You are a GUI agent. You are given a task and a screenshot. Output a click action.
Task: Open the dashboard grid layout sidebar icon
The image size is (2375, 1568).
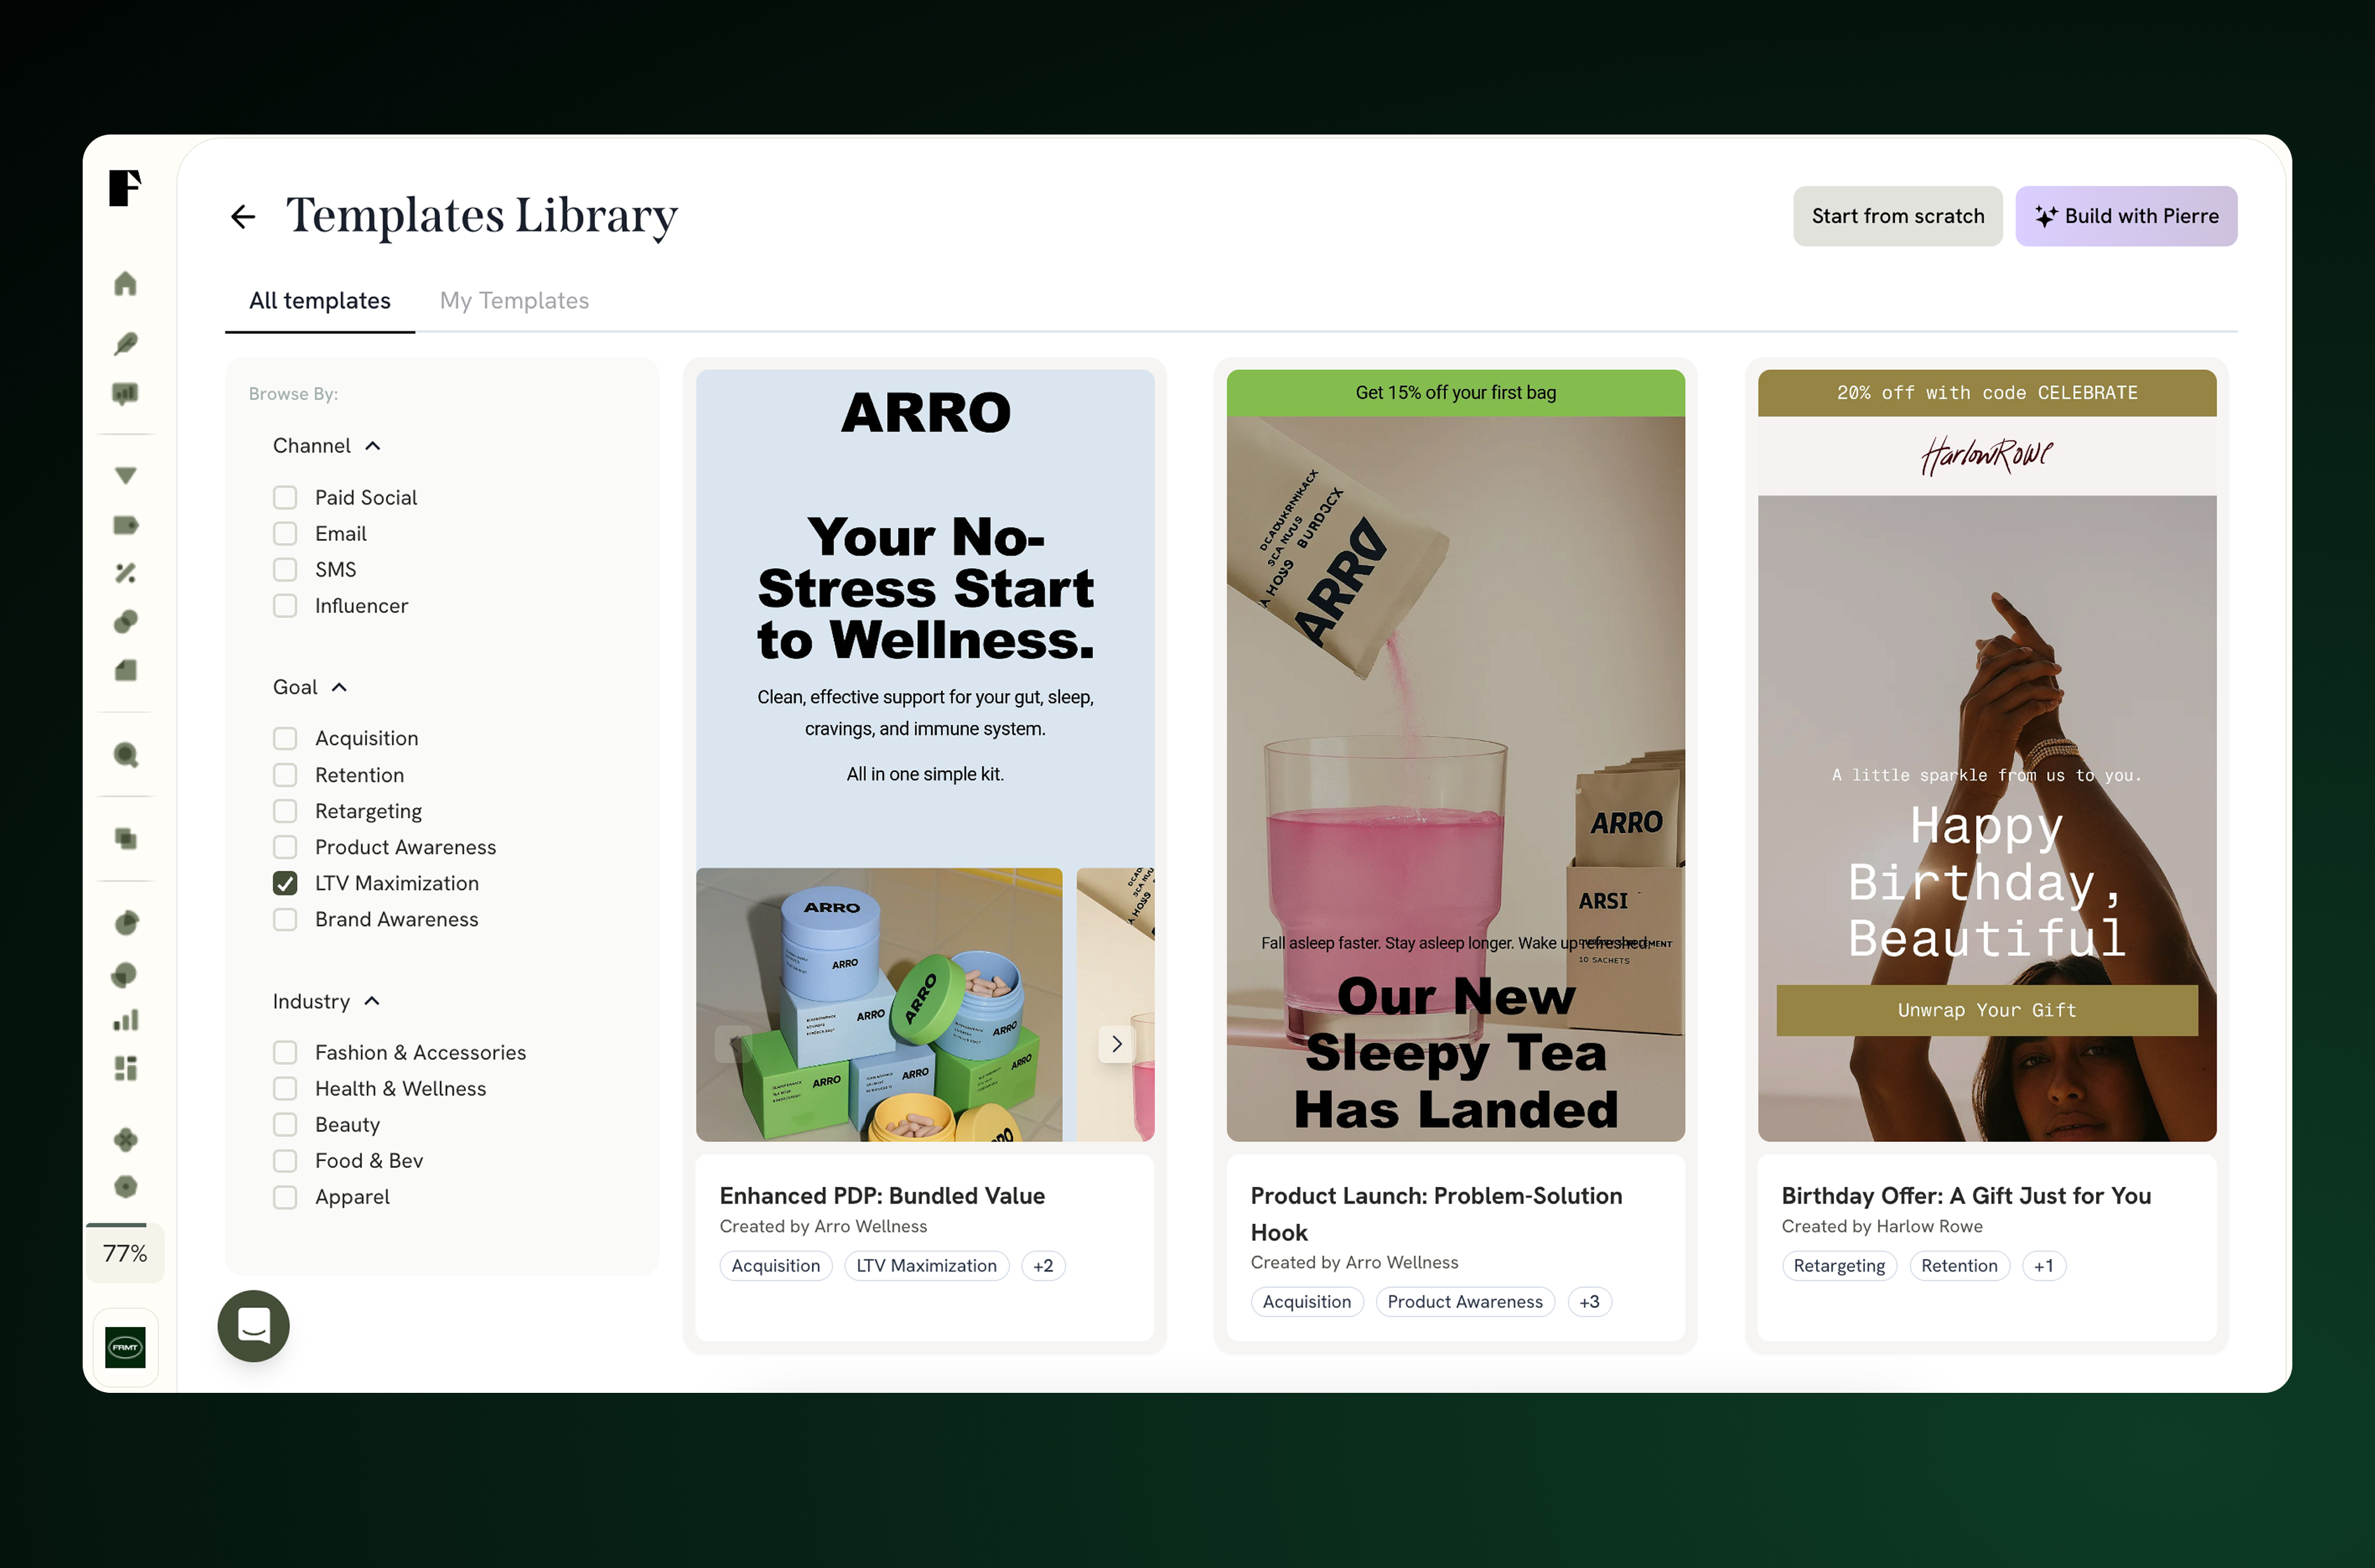pyautogui.click(x=125, y=1068)
